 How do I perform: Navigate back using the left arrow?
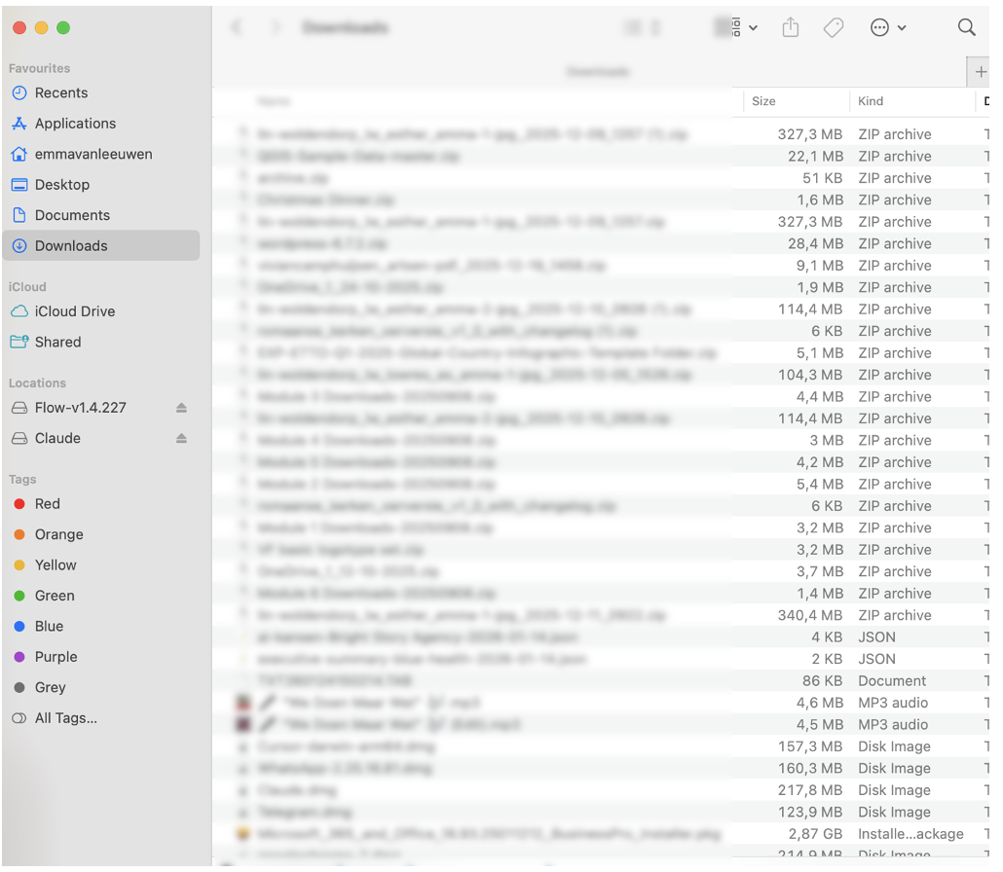(237, 27)
